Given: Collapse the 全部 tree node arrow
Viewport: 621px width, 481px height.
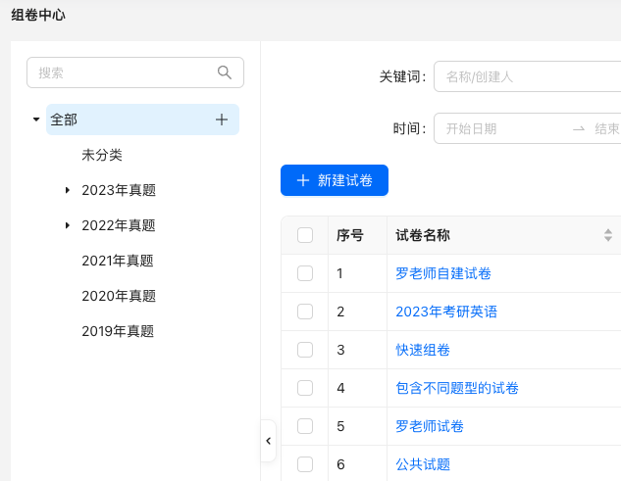Looking at the screenshot, I should coord(36,120).
